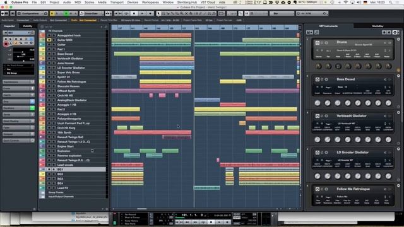Select the AnalogStock Gladiator clip in arrangement
This screenshot has height=227, width=404.
(207, 100)
